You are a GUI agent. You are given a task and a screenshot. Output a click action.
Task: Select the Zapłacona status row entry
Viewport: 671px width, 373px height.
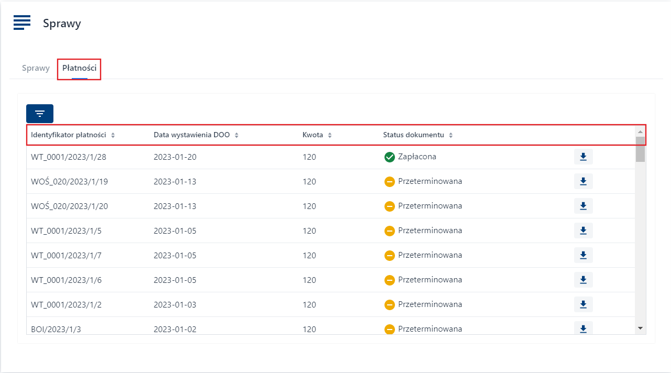coord(416,157)
